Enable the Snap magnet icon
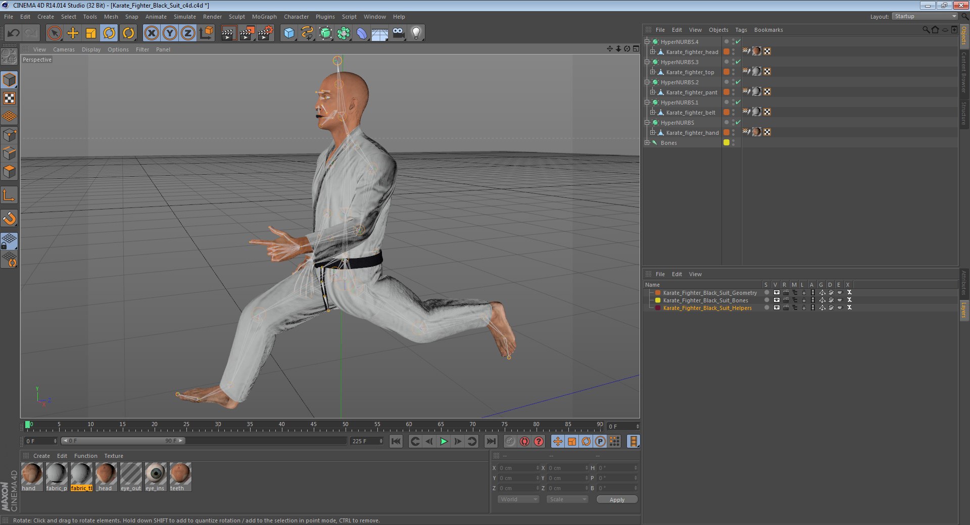Image resolution: width=970 pixels, height=525 pixels. tap(9, 218)
